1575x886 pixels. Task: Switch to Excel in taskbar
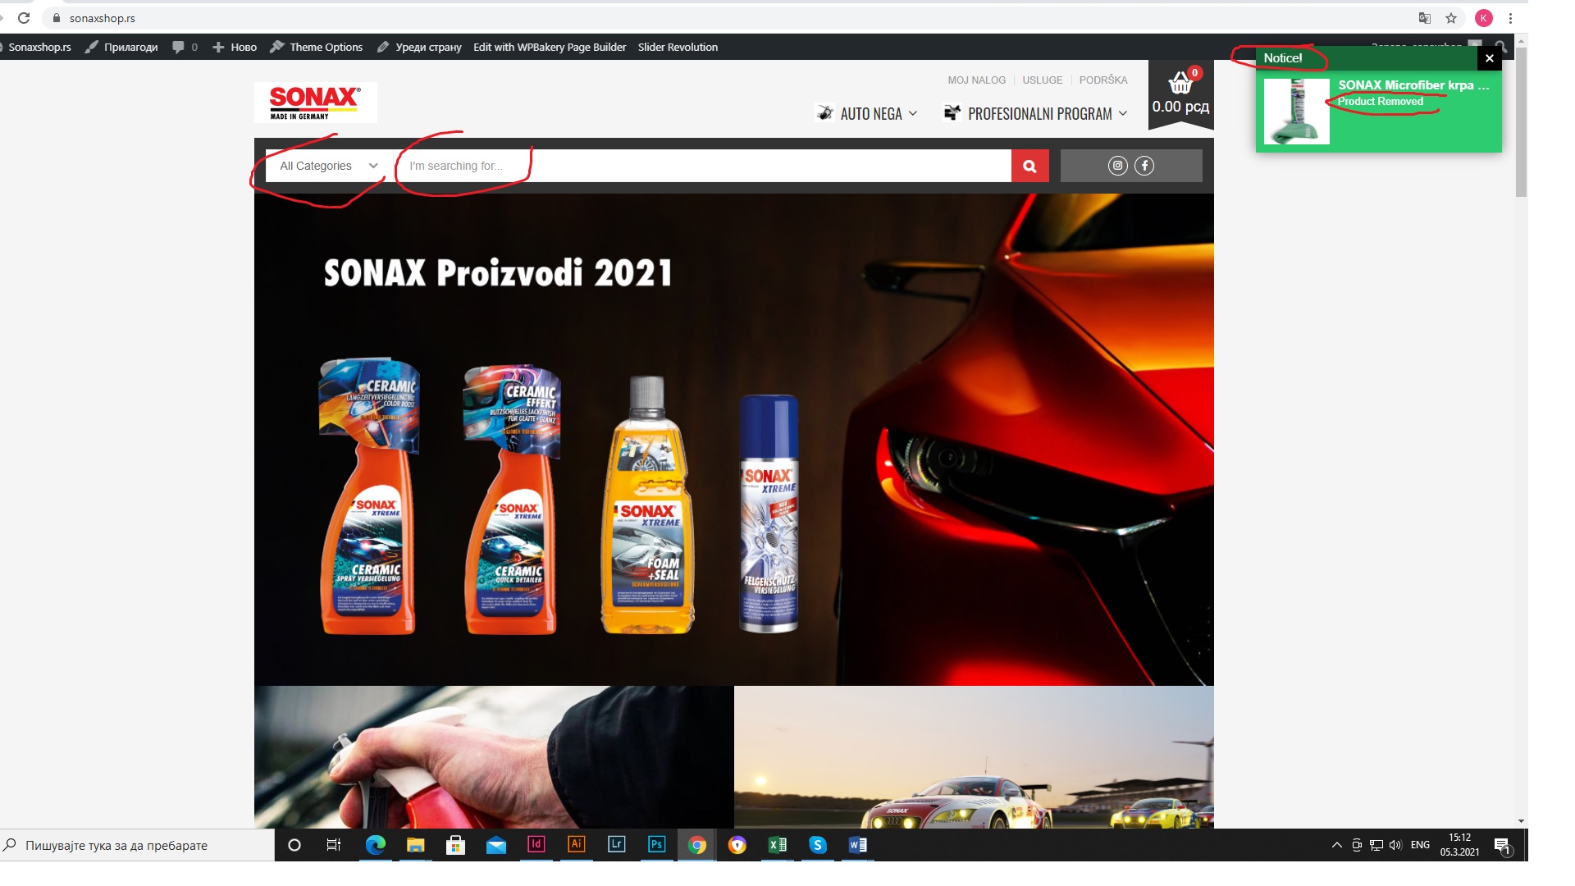[777, 845]
